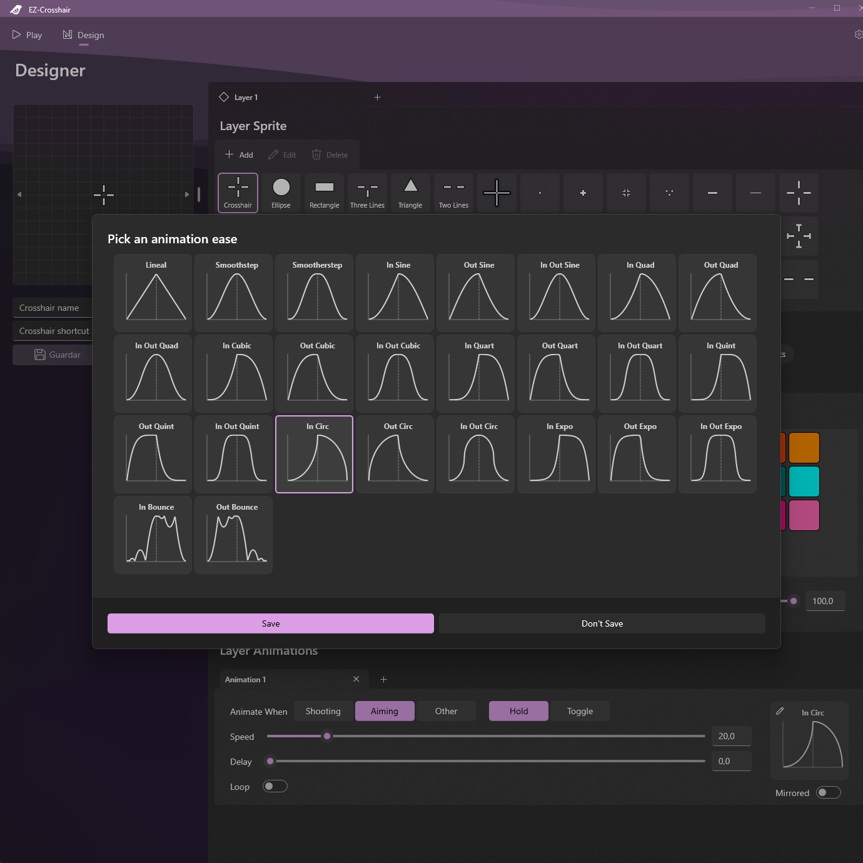The width and height of the screenshot is (863, 863).
Task: Select the In Out Cubic ease
Action: (x=395, y=373)
